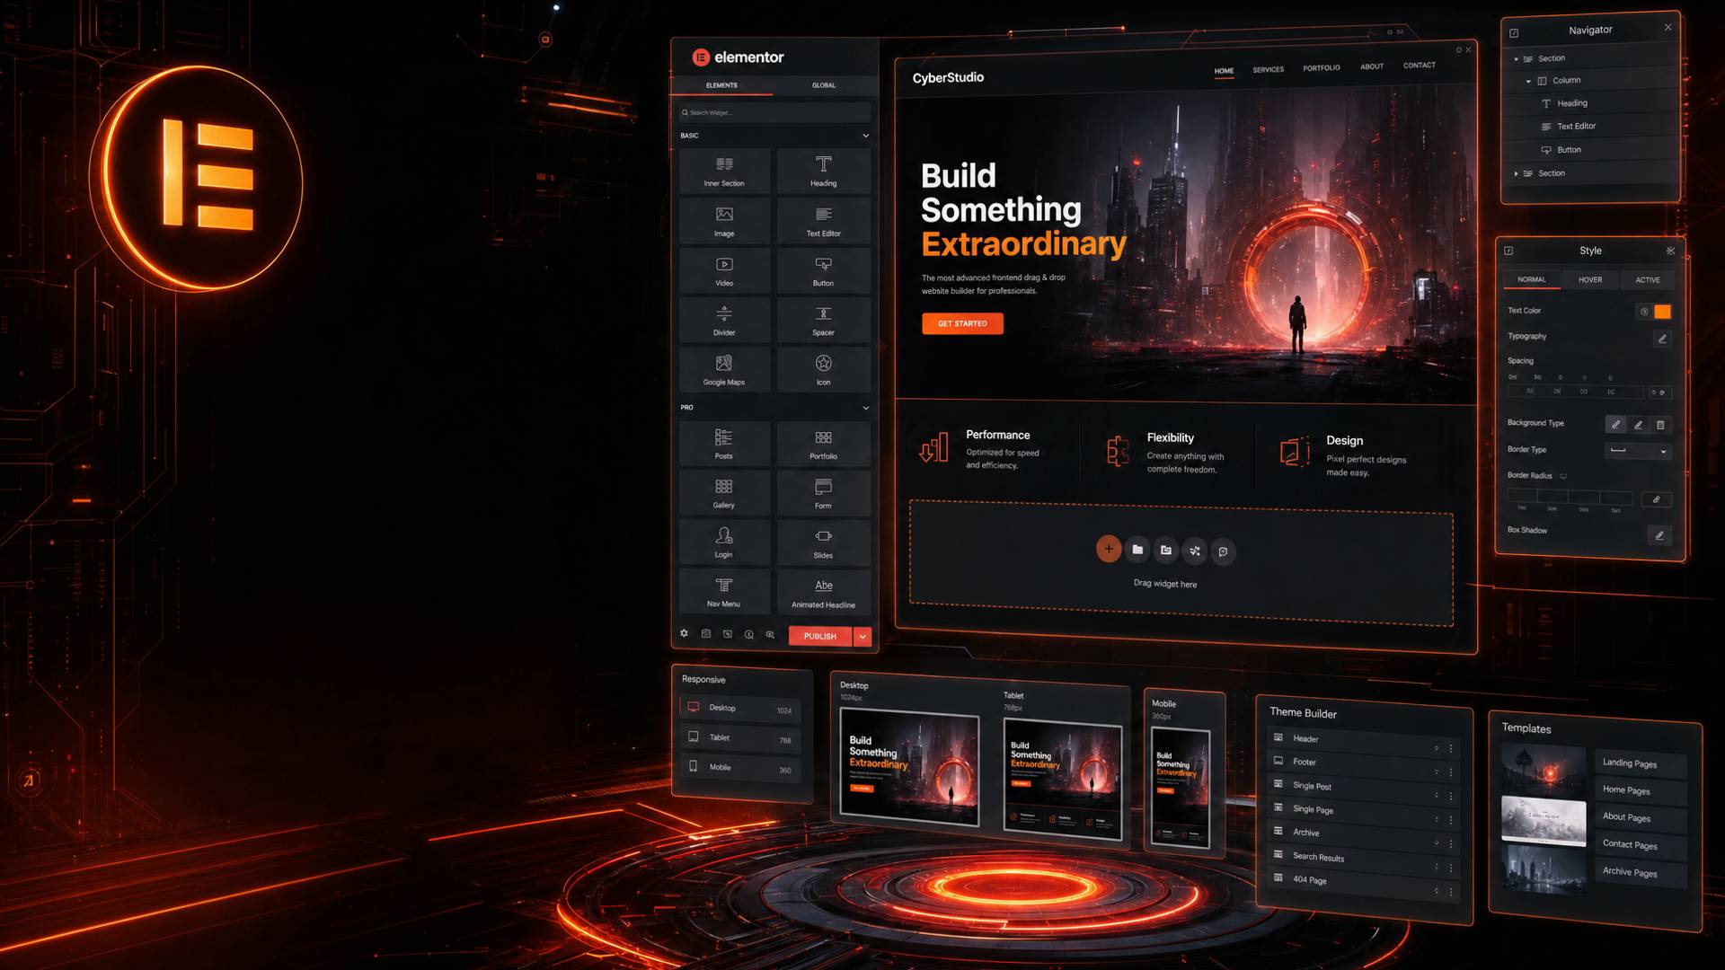The width and height of the screenshot is (1725, 970).
Task: Choose the Divider widget
Action: (724, 321)
